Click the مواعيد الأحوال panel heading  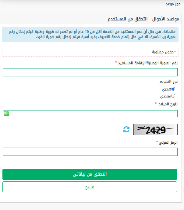click(143, 19)
